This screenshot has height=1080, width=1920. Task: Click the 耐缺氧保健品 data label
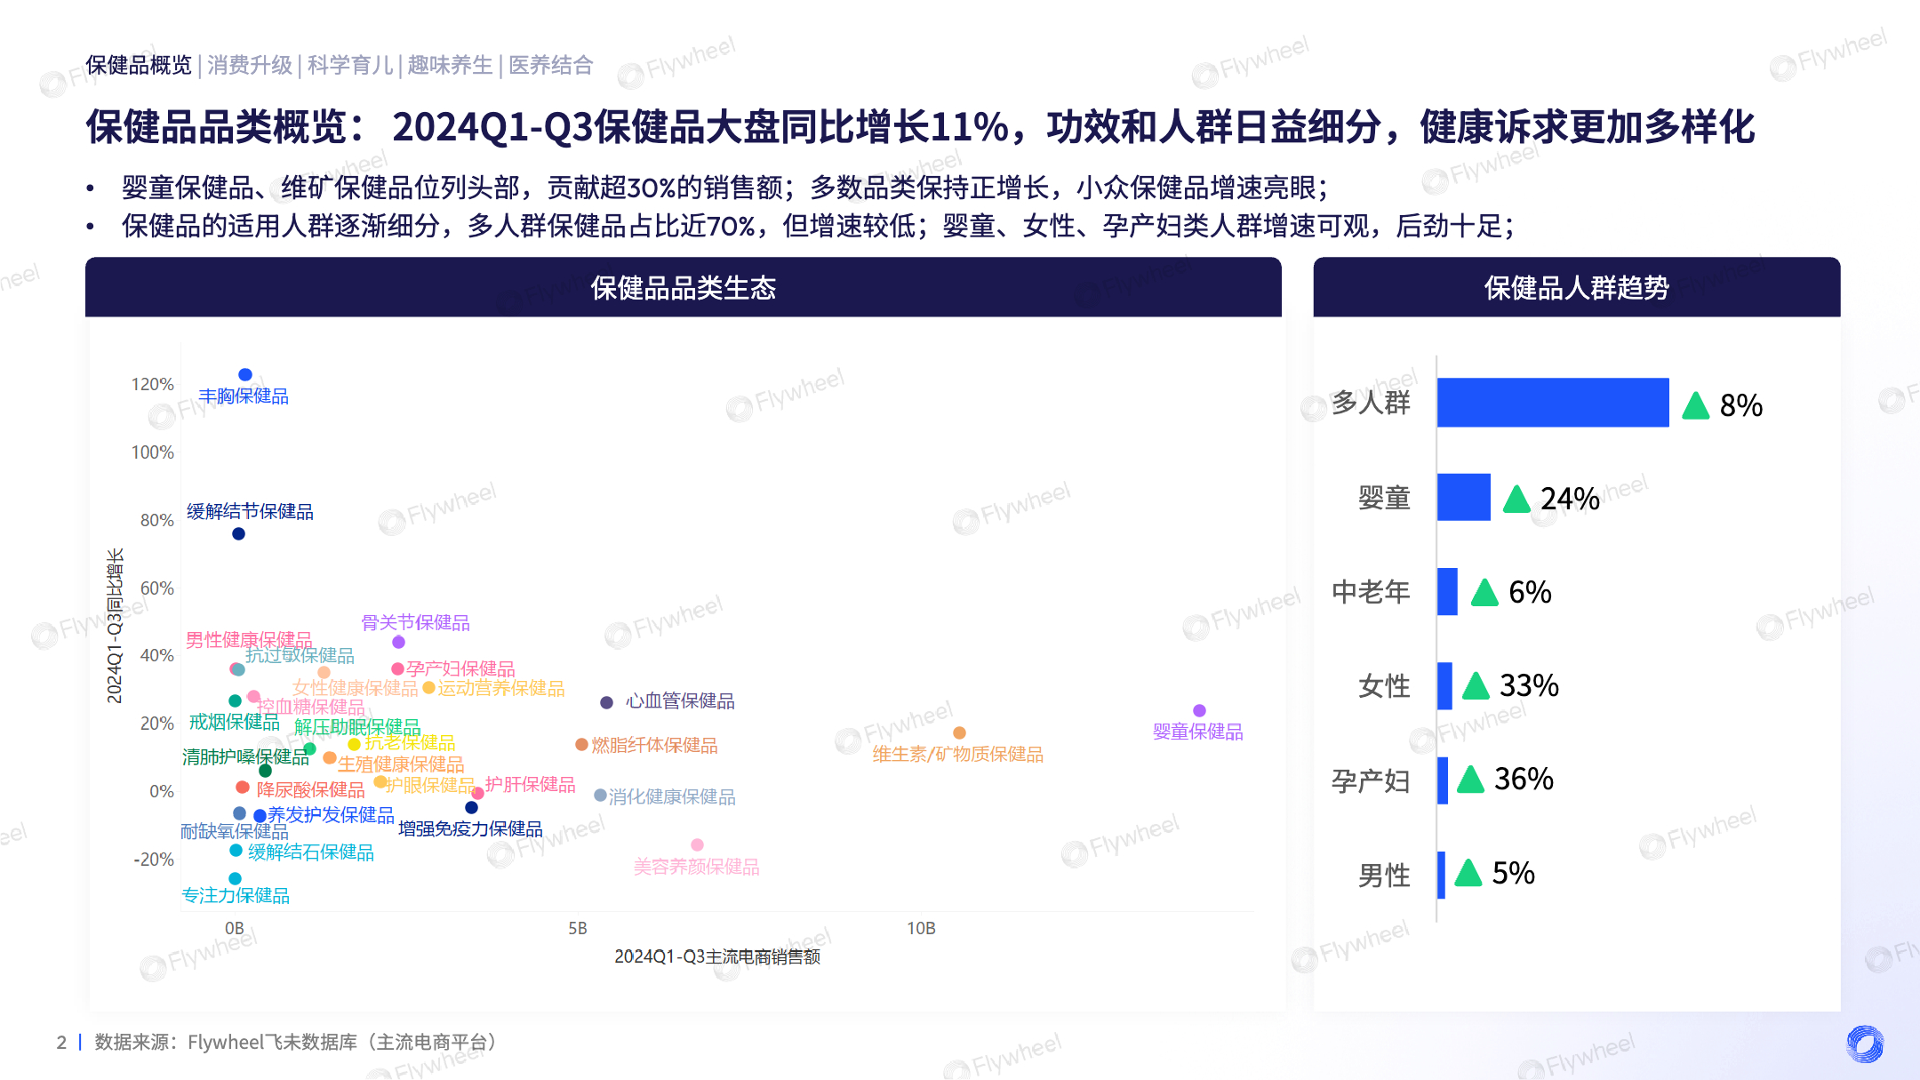235,831
